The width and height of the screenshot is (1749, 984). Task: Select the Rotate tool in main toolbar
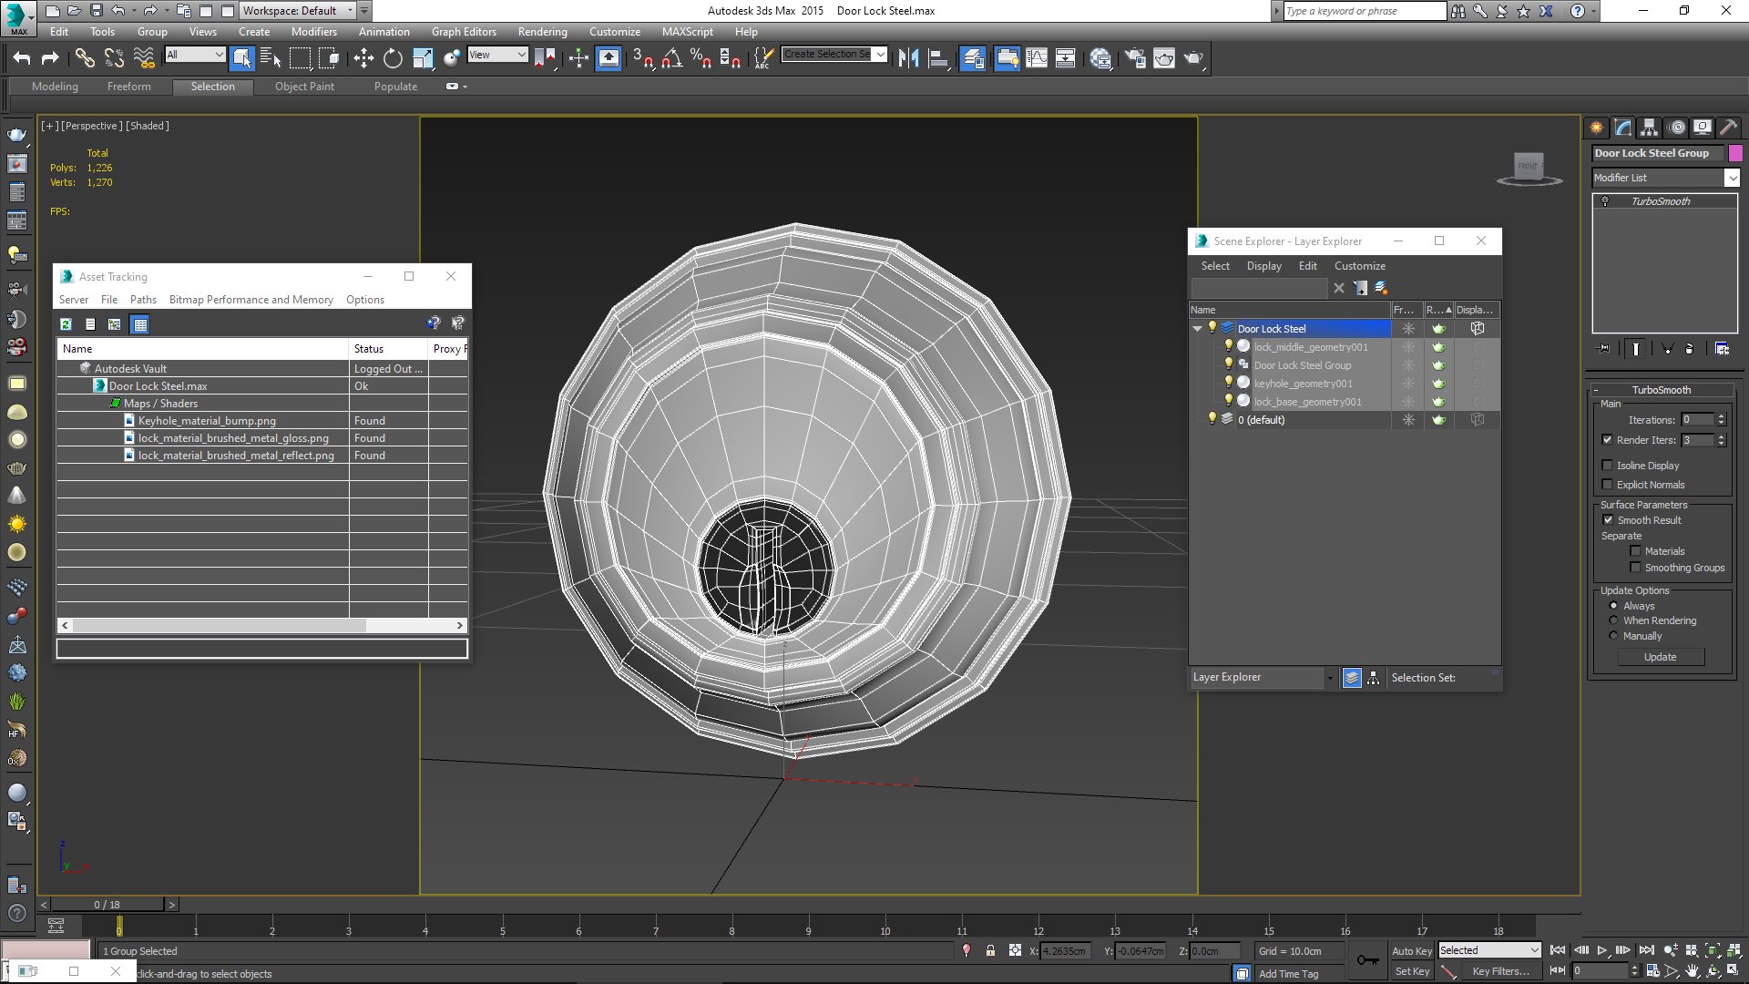click(393, 58)
